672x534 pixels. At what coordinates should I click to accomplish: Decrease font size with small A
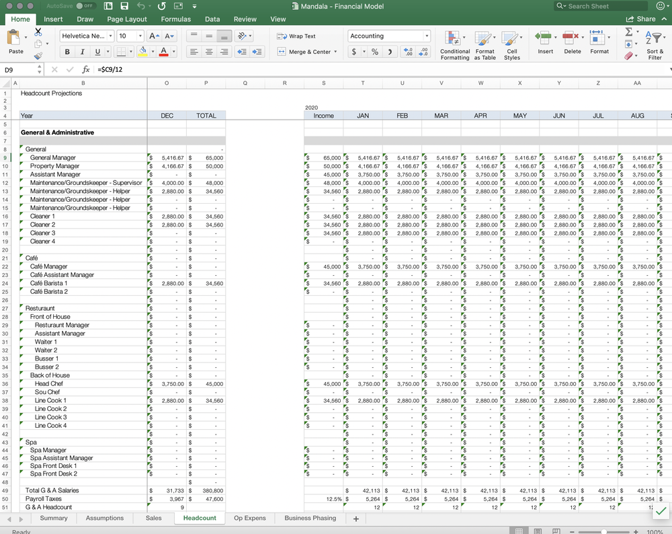(x=169, y=36)
